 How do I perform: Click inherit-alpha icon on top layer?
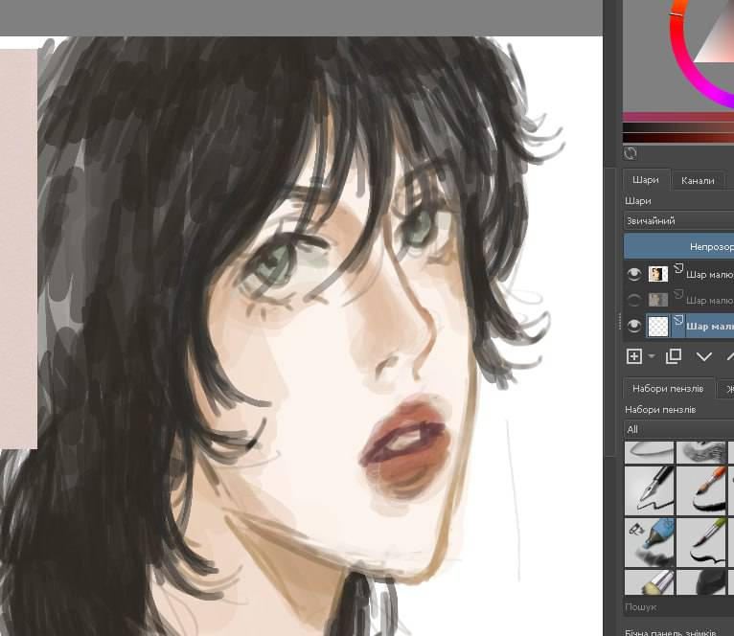[x=678, y=268]
